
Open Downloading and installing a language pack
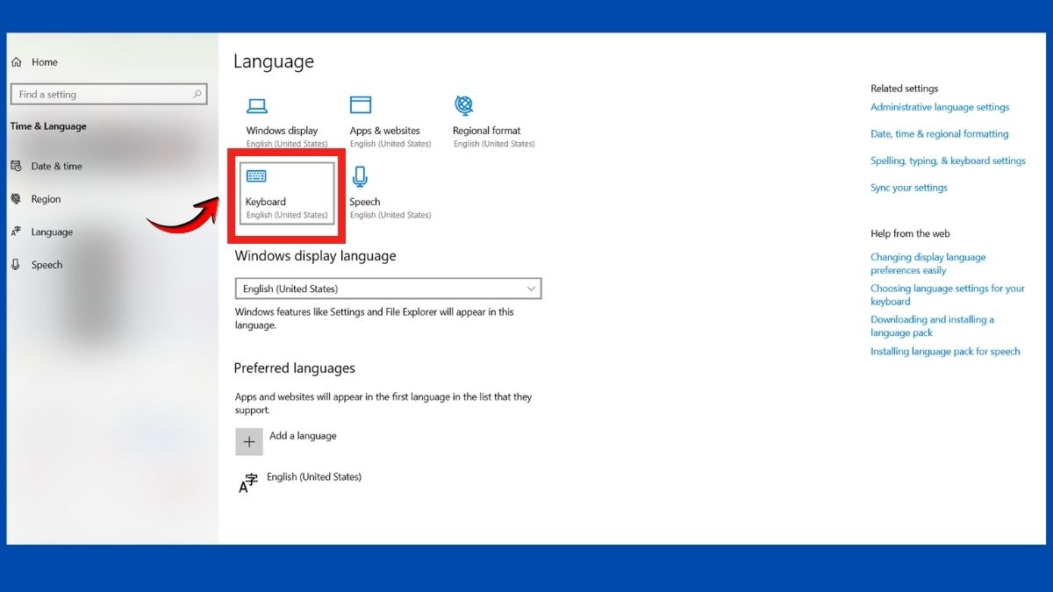point(932,326)
